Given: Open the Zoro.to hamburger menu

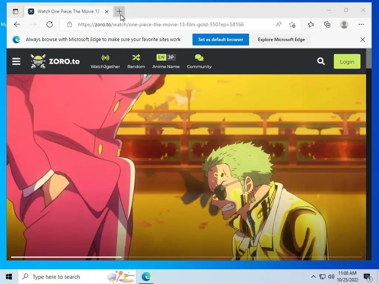Looking at the screenshot, I should click(x=16, y=61).
